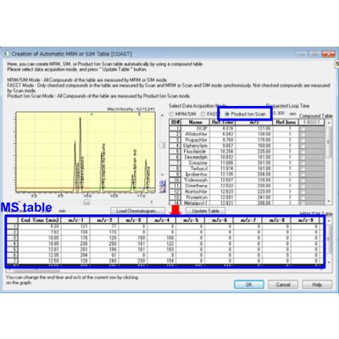Open Help for this dialog
This screenshot has height=339, width=339.
coord(317,284)
